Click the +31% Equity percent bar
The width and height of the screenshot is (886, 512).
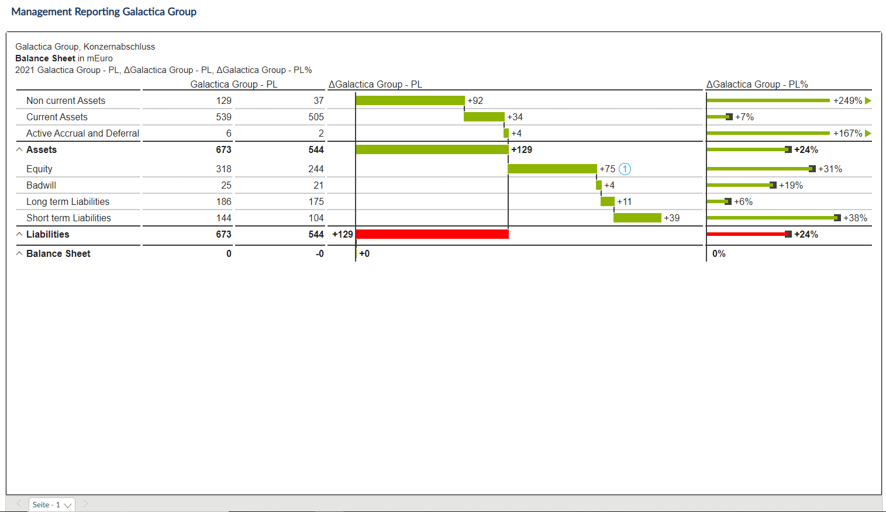point(761,169)
